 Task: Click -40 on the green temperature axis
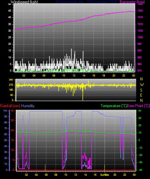pyautogui.click(x=140, y=170)
